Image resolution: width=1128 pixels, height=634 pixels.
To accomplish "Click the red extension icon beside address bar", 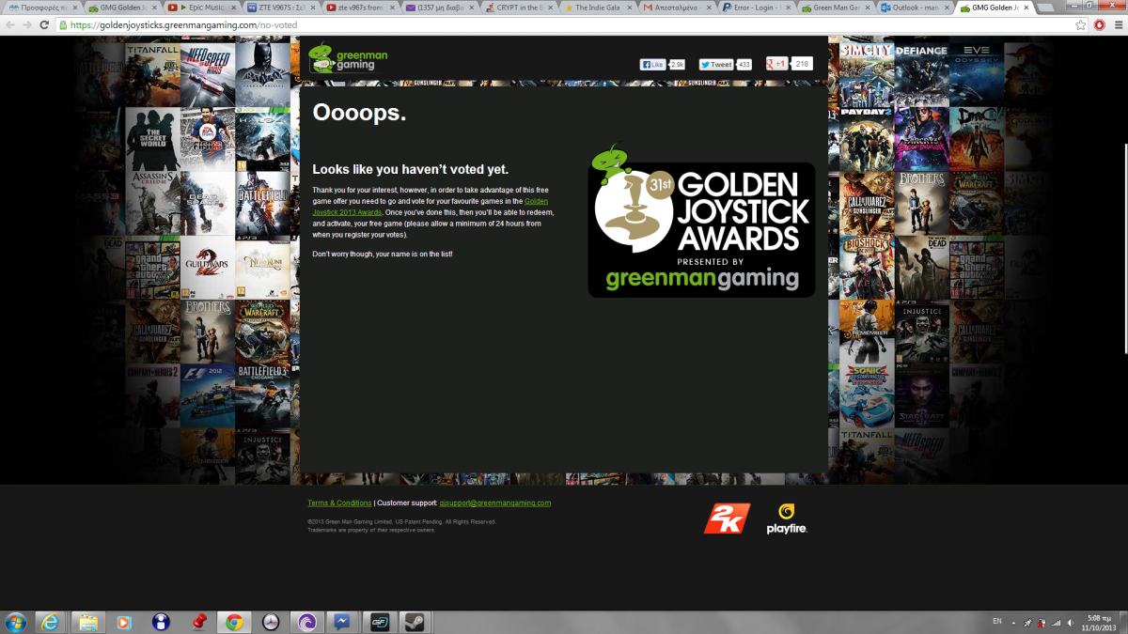I will (1099, 24).
